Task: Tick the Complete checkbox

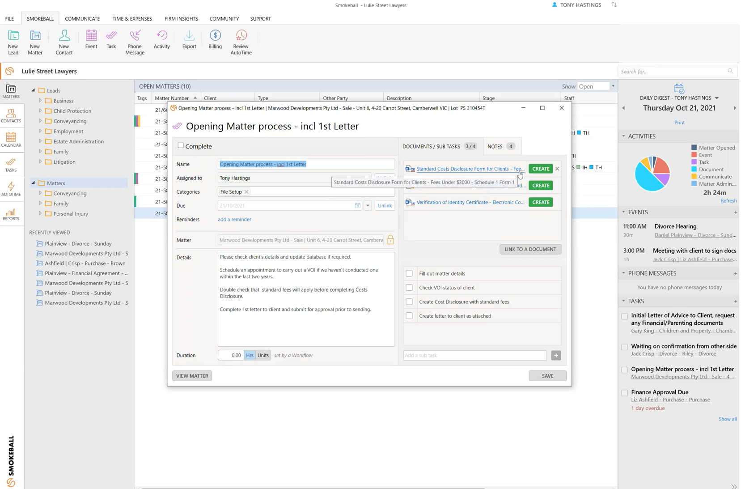Action: (181, 145)
